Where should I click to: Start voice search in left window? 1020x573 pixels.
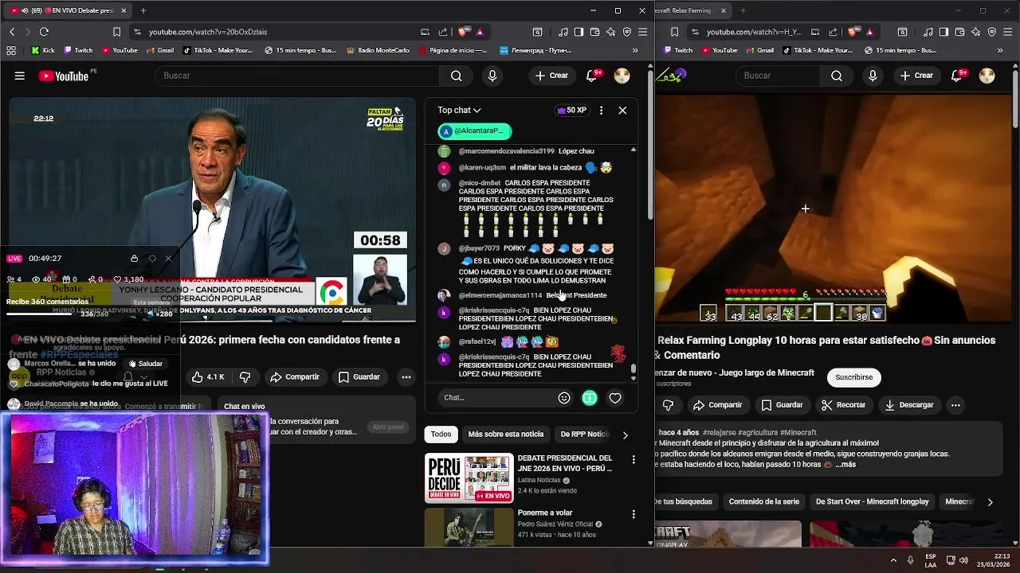pyautogui.click(x=492, y=76)
